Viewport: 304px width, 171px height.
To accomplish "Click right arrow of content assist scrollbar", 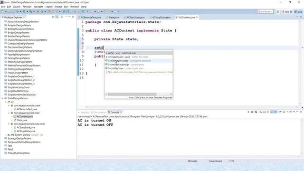I will point(171,94).
